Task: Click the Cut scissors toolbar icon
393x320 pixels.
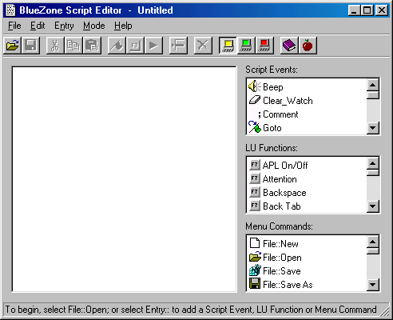Action: tap(55, 46)
